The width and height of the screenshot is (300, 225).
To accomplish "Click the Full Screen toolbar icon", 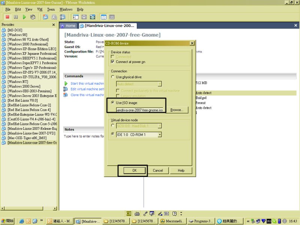I will (x=93, y=17).
